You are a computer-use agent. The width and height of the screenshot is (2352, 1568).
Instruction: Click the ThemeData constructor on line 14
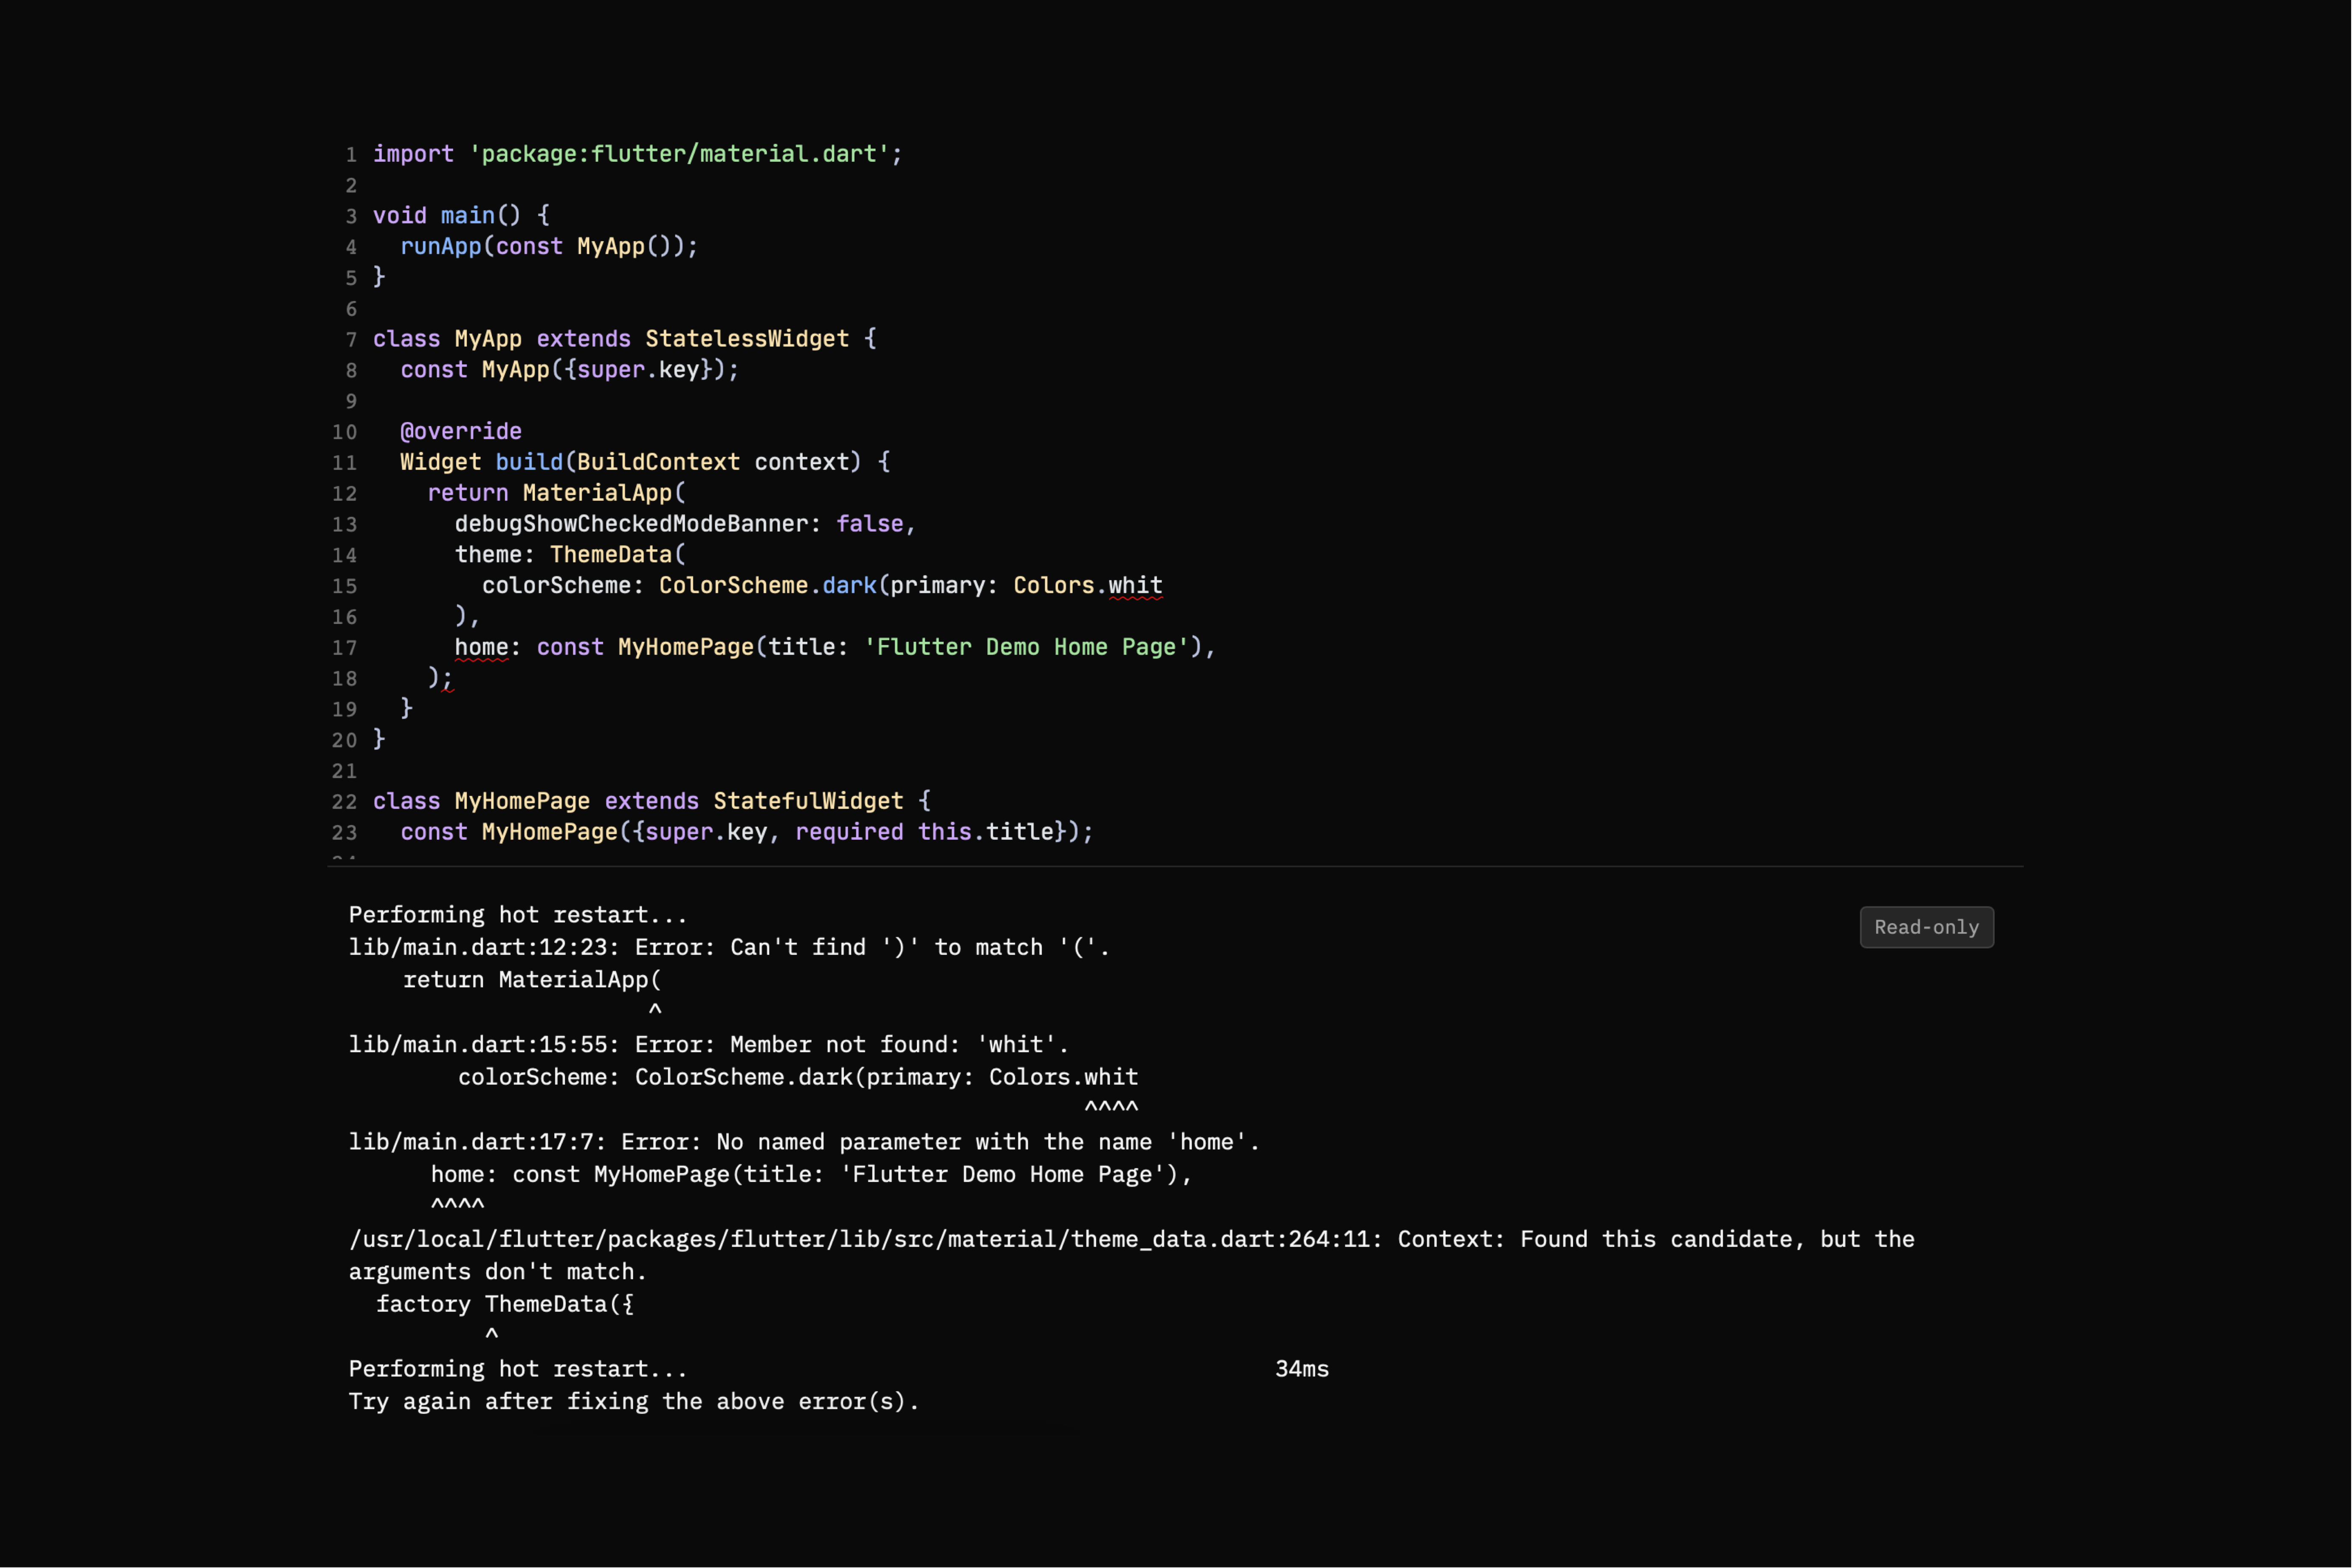[x=612, y=554]
